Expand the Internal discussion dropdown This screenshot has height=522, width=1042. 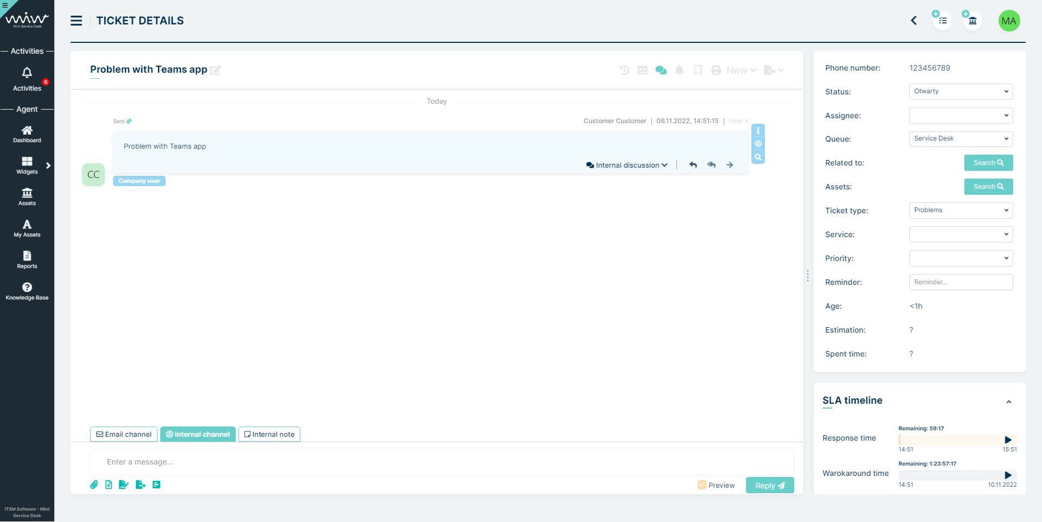tap(627, 165)
